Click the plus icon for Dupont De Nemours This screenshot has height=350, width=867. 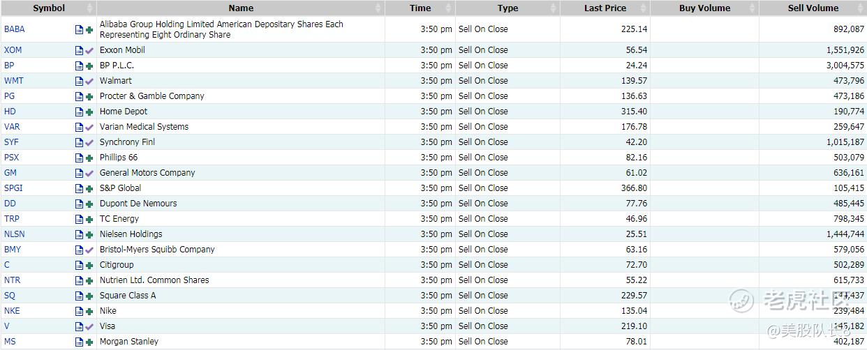[x=89, y=204]
